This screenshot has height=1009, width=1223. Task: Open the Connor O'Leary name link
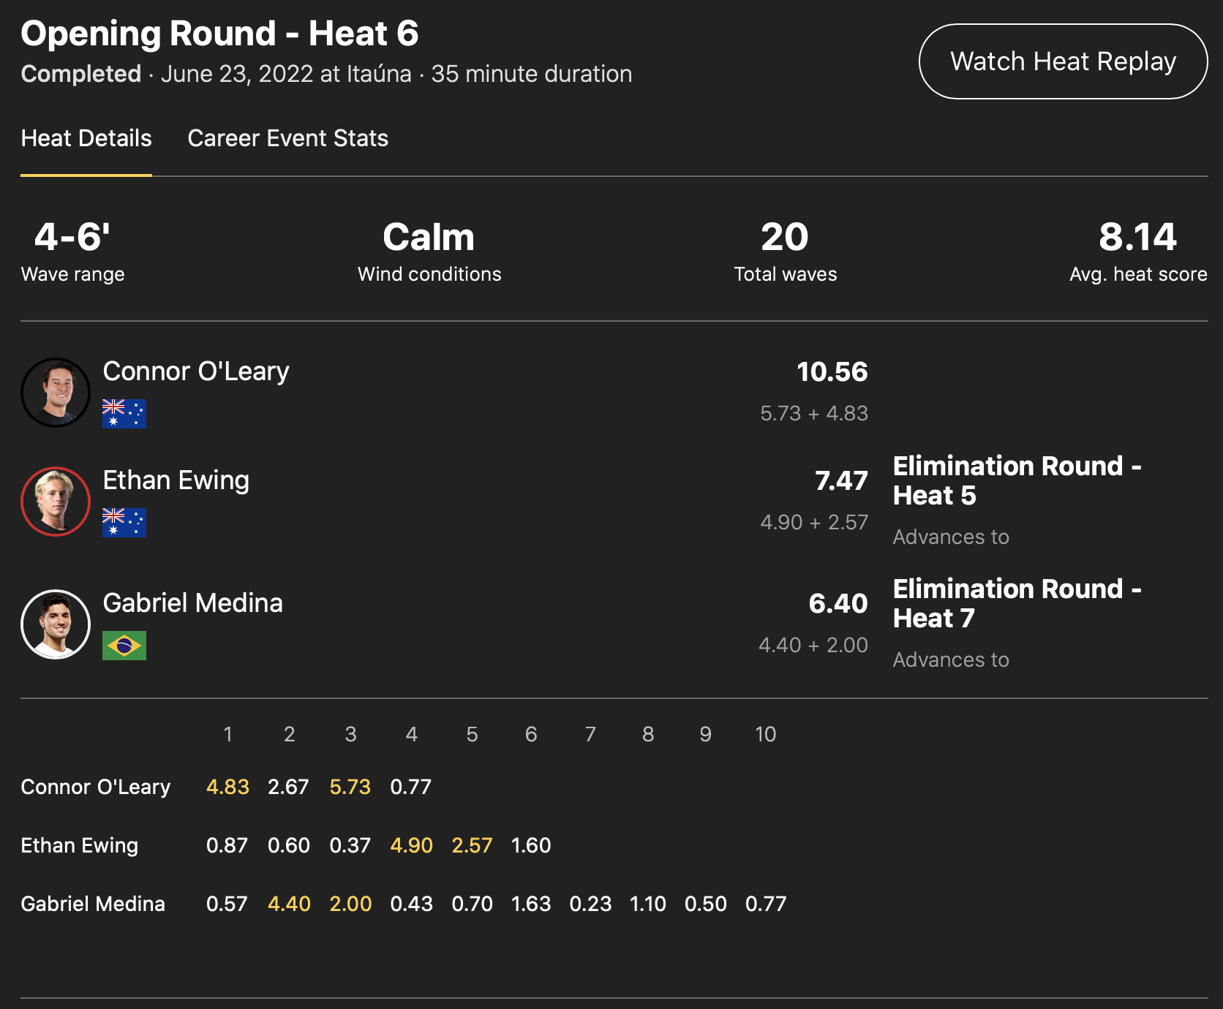[x=196, y=371]
